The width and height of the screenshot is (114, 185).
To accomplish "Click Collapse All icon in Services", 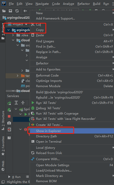I will pyautogui.click(x=23, y=103).
